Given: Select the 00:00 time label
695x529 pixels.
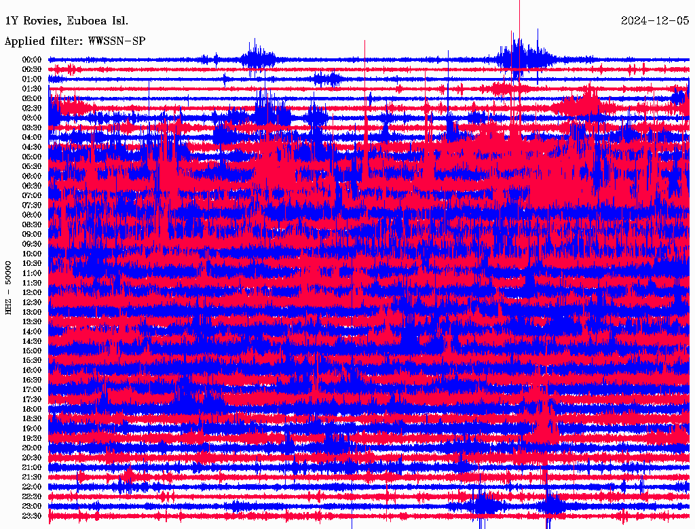Looking at the screenshot, I should point(32,60).
